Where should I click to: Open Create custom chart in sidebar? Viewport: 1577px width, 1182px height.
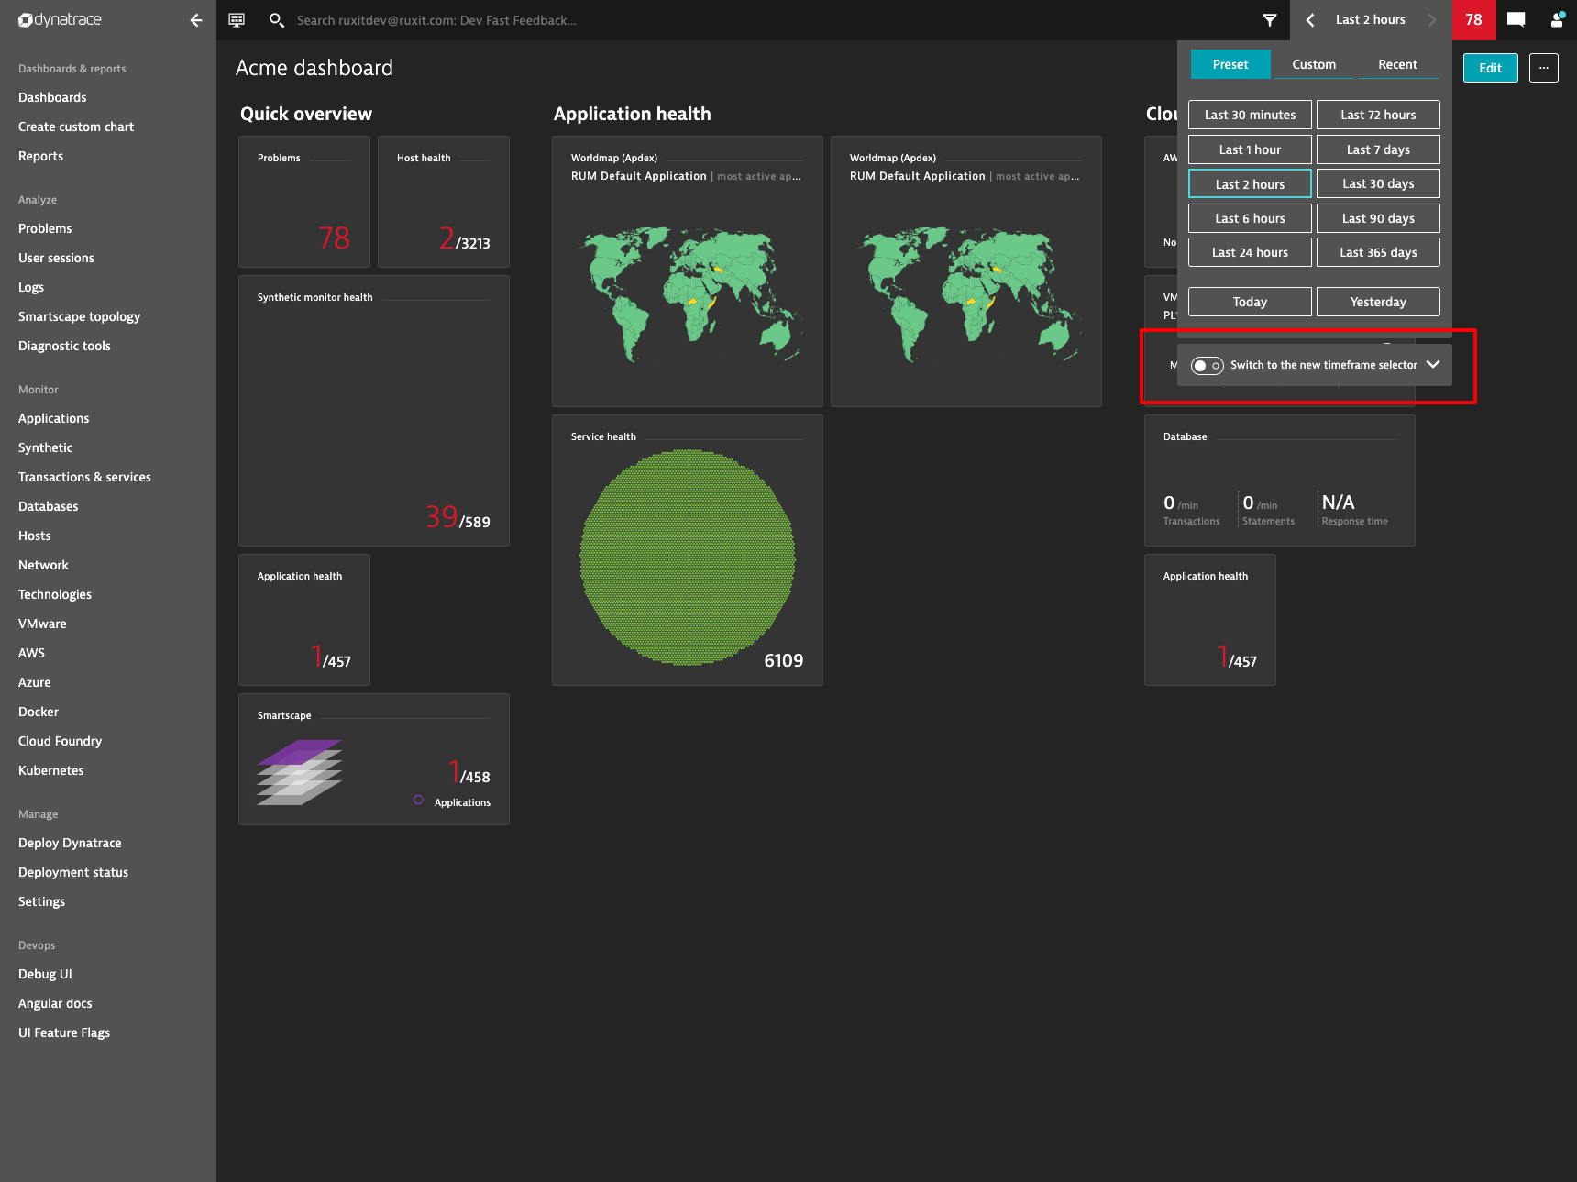coord(76,127)
